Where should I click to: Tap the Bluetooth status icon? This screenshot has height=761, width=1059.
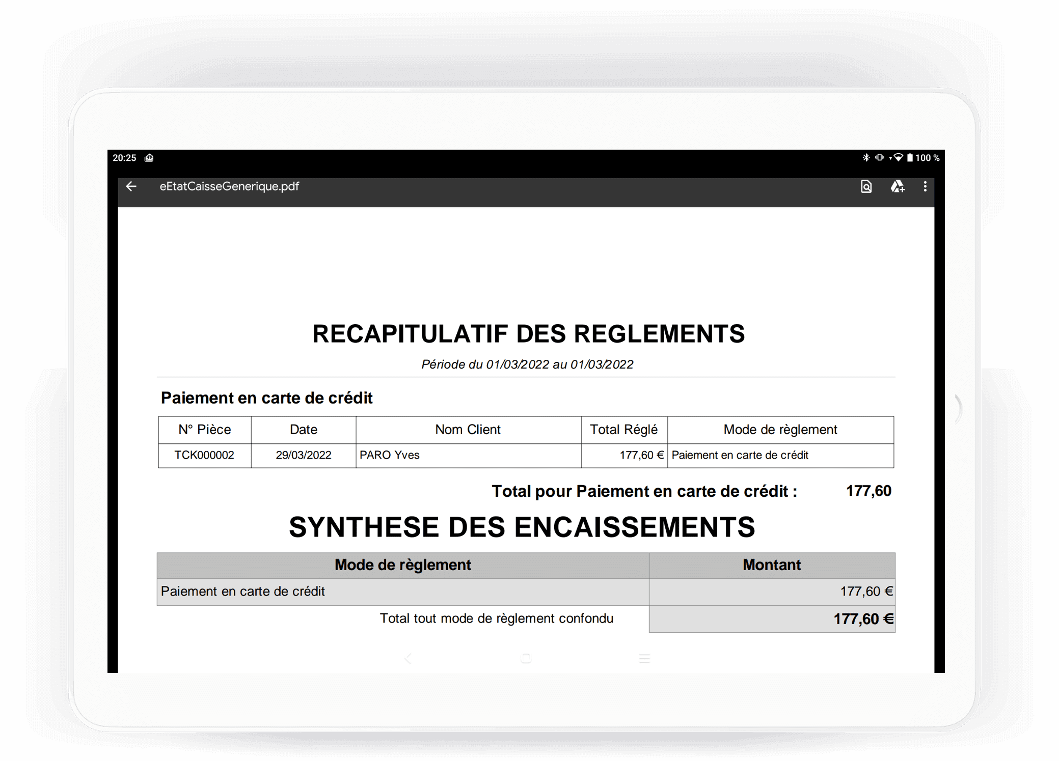(x=865, y=158)
